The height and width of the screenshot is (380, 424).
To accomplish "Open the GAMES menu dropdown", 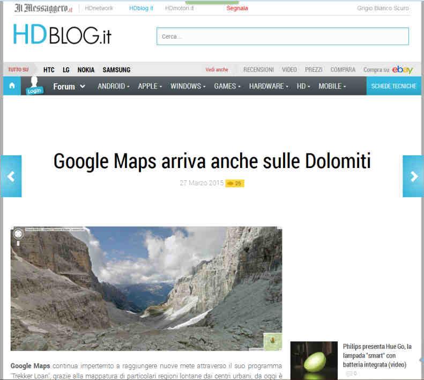I will [x=227, y=86].
